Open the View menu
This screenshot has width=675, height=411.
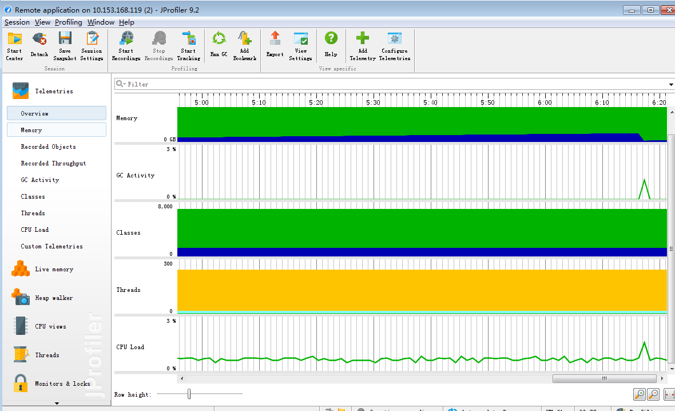[x=42, y=22]
